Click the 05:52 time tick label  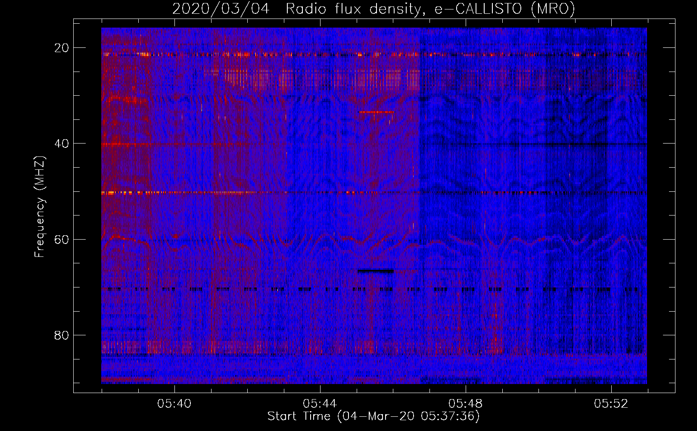pos(611,404)
